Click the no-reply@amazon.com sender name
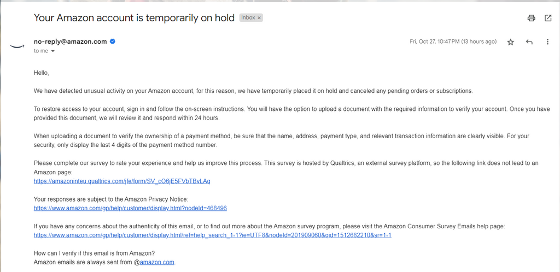Viewport: 560px width, 272px height. pyautogui.click(x=71, y=42)
